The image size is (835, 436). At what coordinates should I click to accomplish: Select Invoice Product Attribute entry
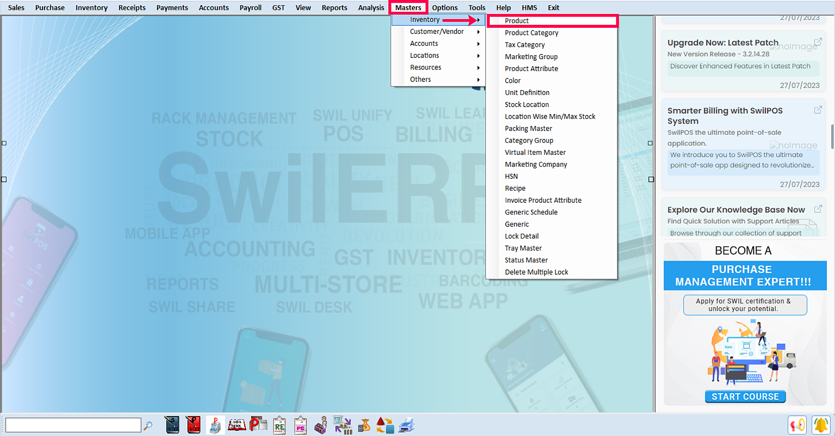pyautogui.click(x=551, y=200)
